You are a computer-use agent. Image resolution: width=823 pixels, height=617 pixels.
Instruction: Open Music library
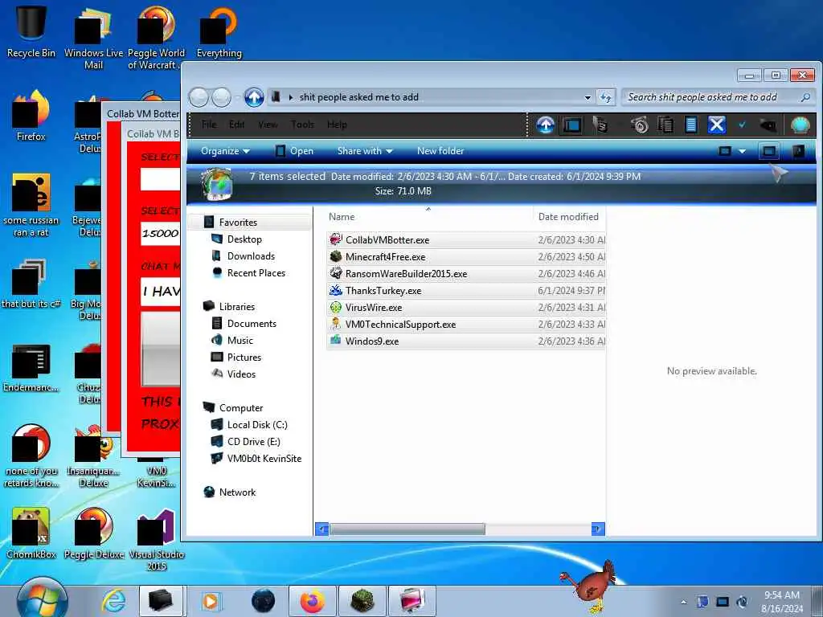point(240,341)
